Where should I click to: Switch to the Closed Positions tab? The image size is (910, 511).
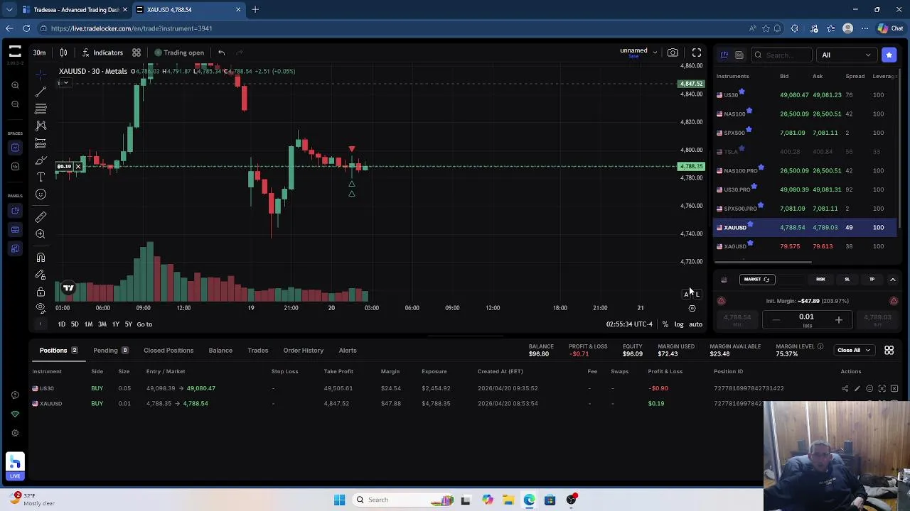tap(168, 350)
